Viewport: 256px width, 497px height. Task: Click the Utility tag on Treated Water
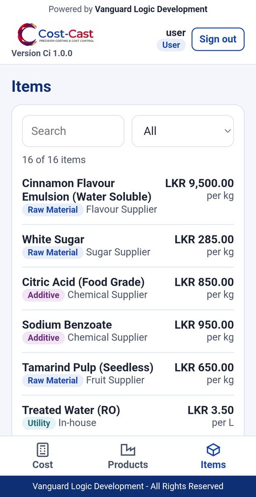[39, 423]
